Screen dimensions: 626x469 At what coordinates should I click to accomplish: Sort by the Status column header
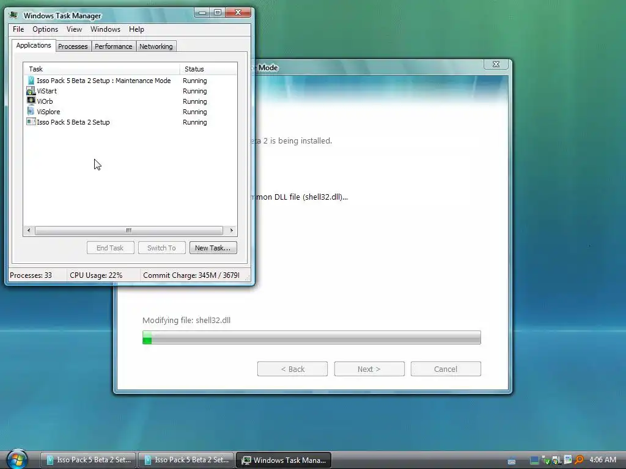[208, 69]
